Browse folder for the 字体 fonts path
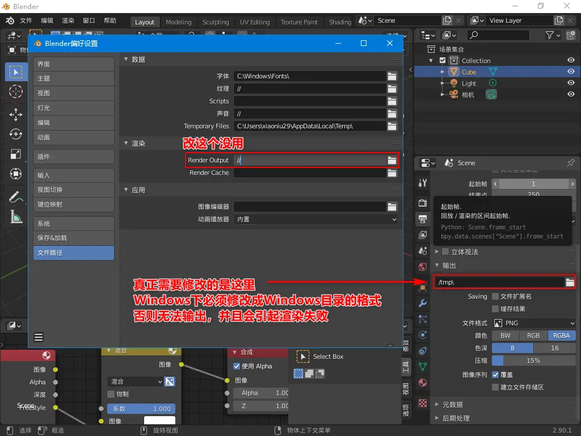This screenshot has width=581, height=436. 391,77
